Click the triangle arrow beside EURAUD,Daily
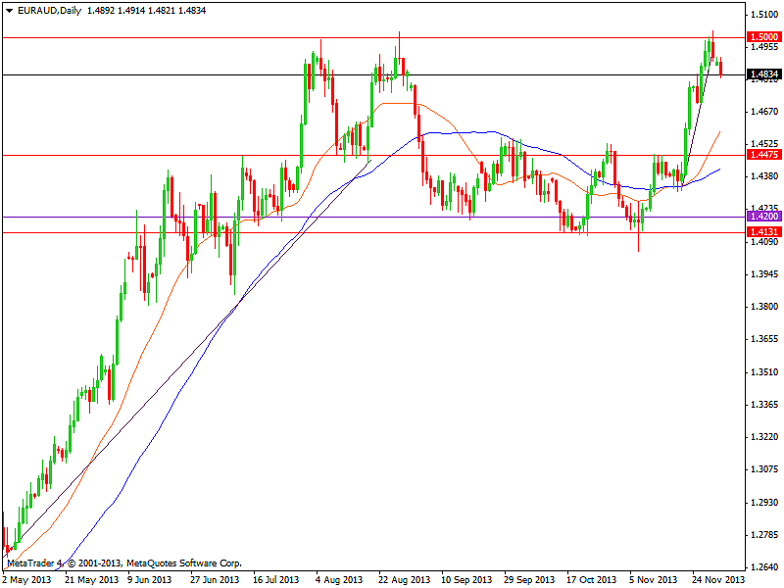The height and width of the screenshot is (588, 784). [10, 10]
